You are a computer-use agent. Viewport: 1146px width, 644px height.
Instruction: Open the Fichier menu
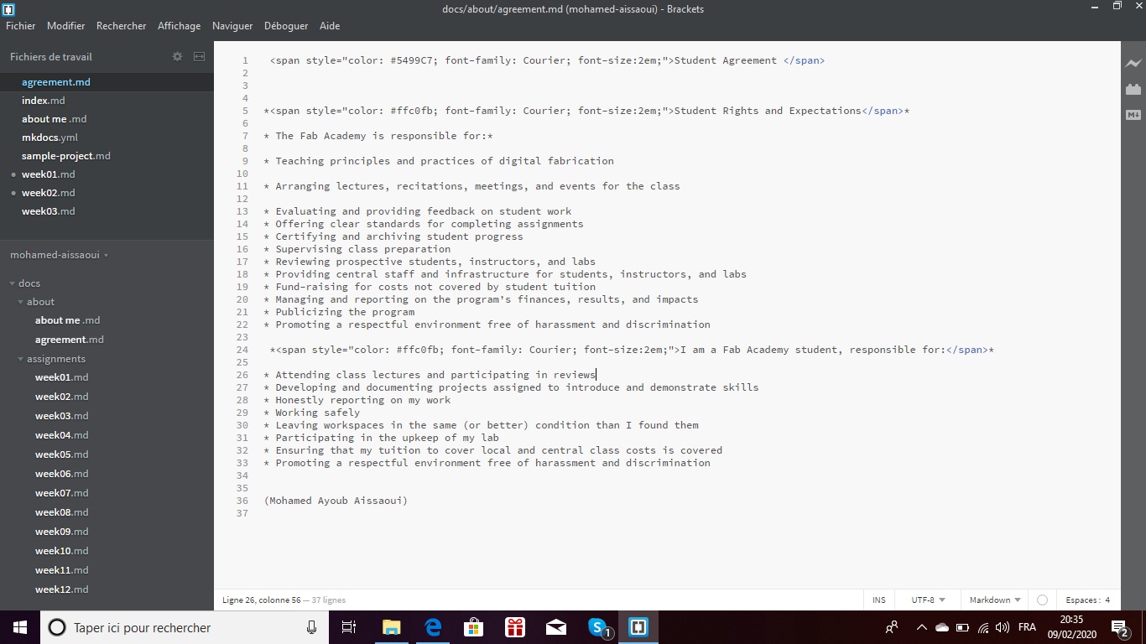[x=21, y=26]
